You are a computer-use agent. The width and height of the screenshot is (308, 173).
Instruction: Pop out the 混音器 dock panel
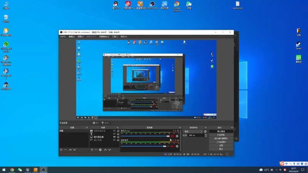click(x=180, y=128)
